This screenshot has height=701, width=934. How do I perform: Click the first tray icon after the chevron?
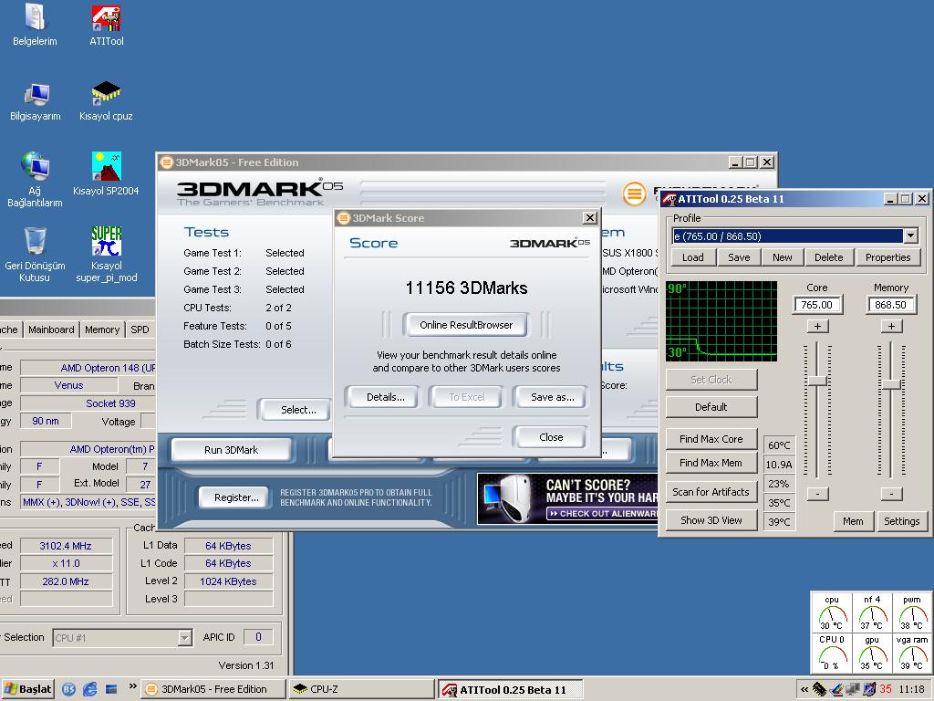pyautogui.click(x=820, y=690)
